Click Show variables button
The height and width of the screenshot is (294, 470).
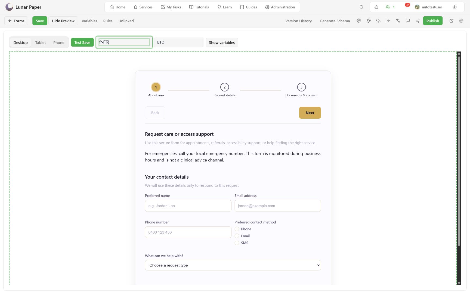pos(222,42)
